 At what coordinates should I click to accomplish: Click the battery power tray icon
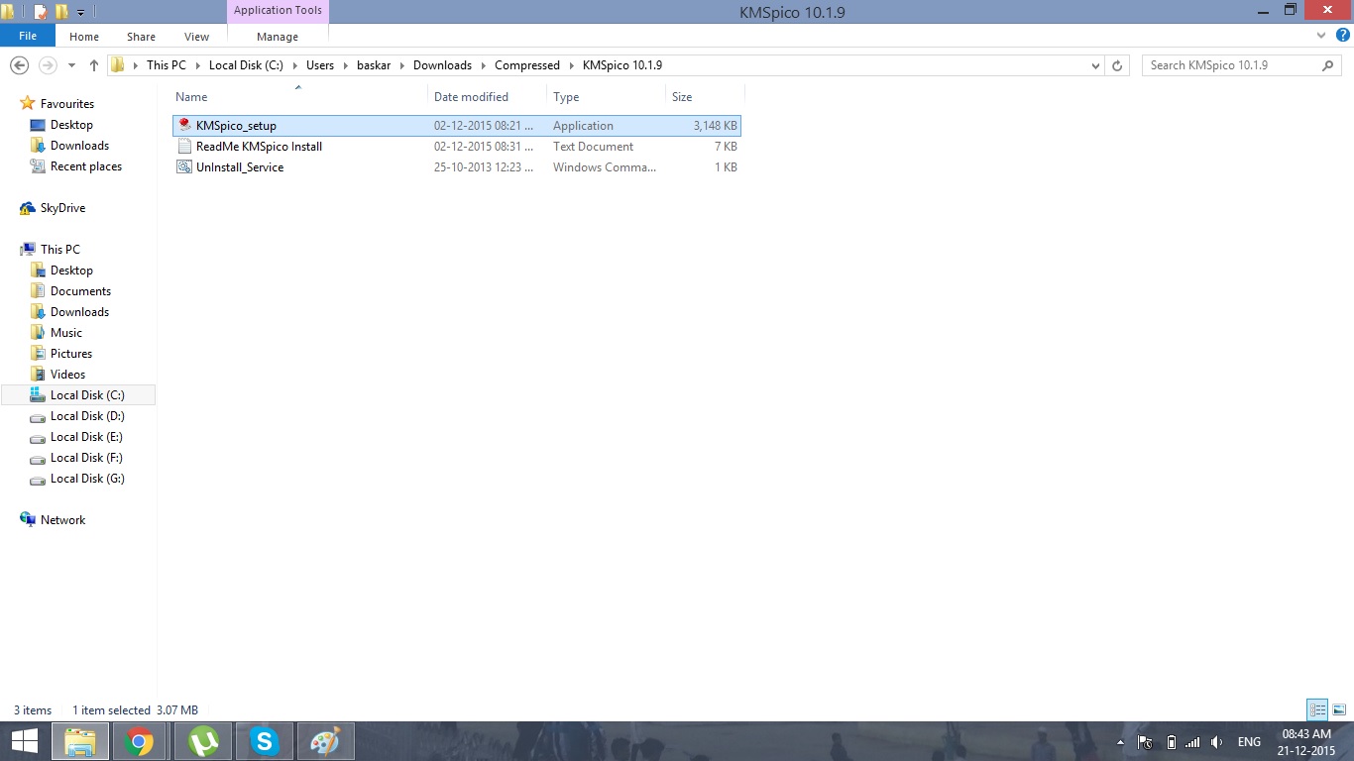[x=1171, y=742]
